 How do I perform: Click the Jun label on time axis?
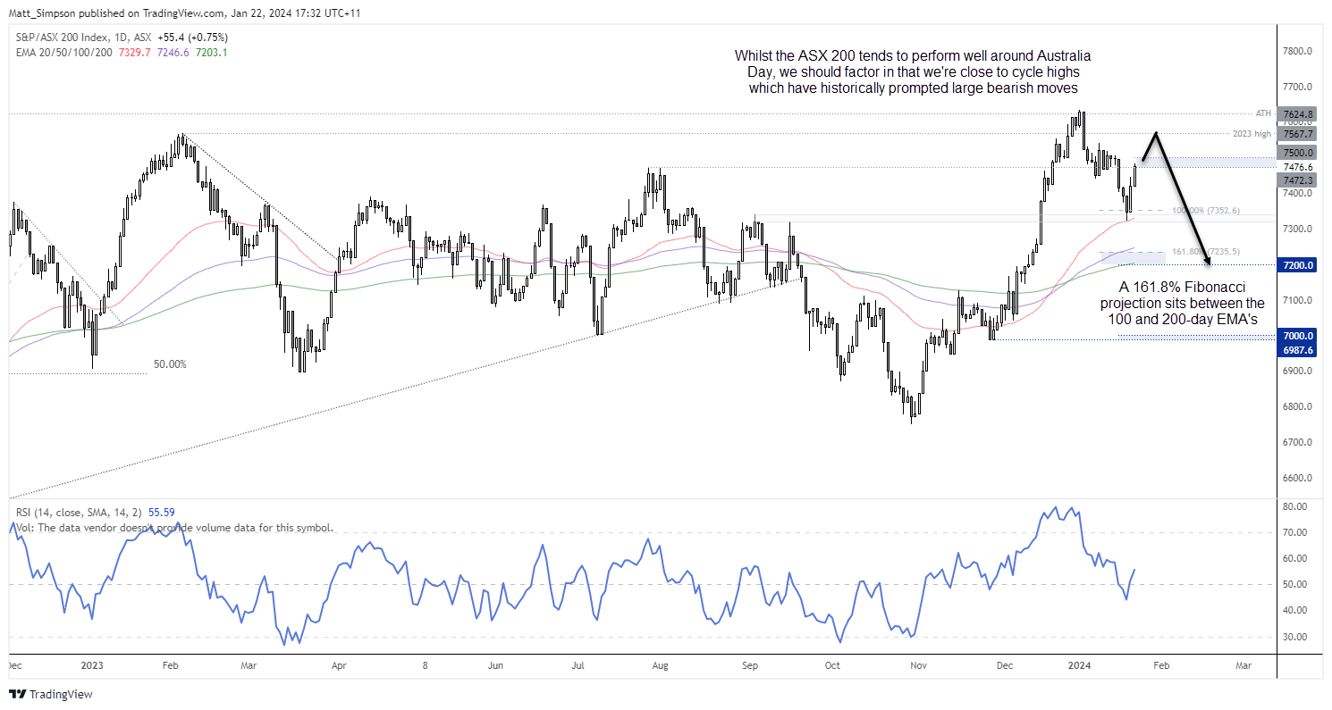[x=496, y=665]
